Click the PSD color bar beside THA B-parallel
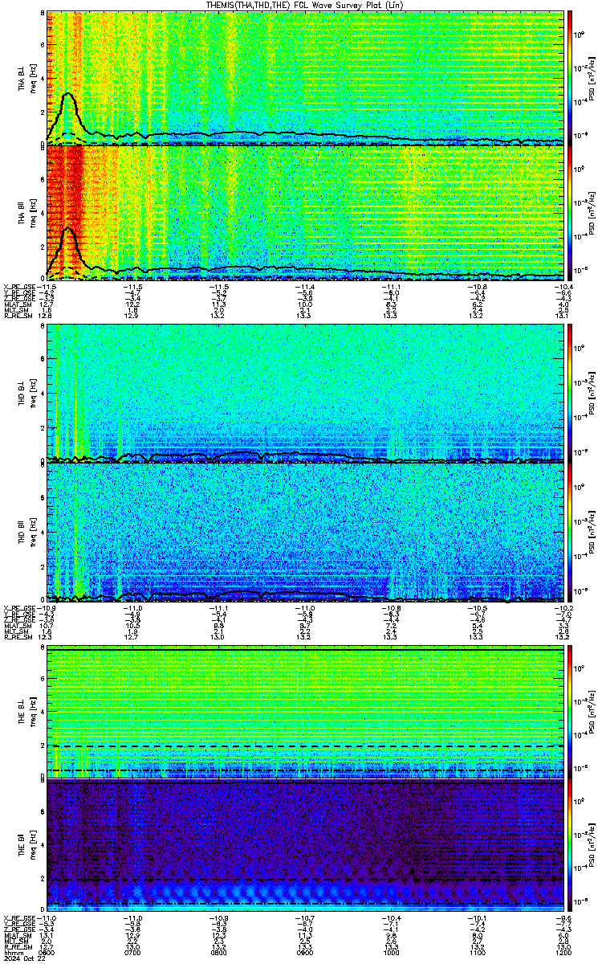Screen dimensions: 602x964 tap(570, 212)
